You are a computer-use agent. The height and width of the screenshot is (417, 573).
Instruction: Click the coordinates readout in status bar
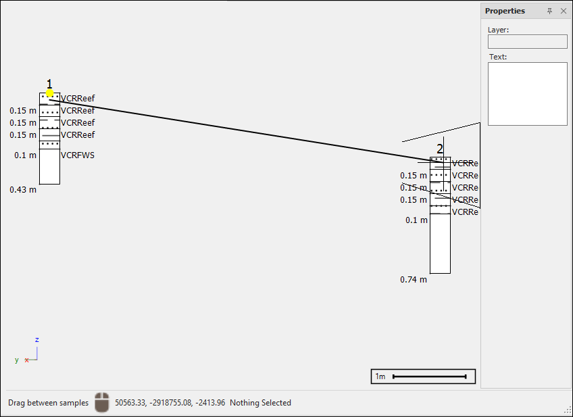point(170,403)
